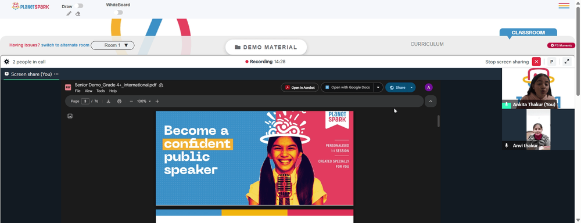Select the eraser tool
Viewport: 581px width, 223px height.
point(78,14)
